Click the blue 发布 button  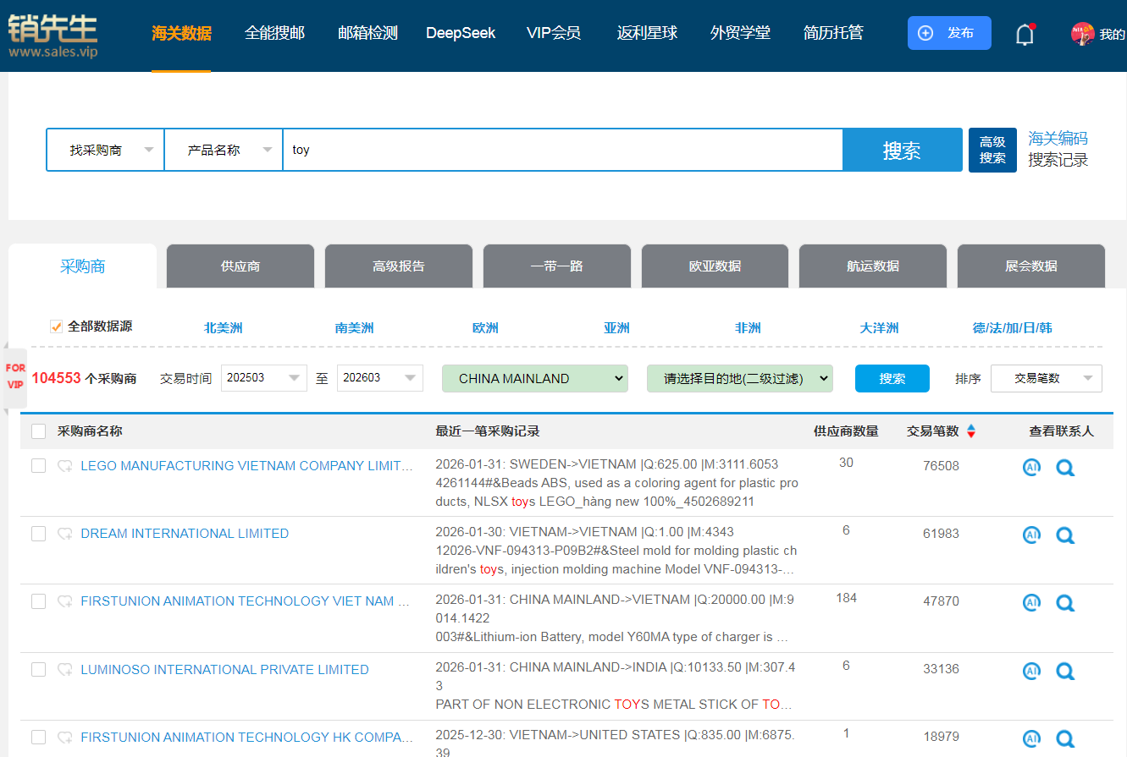[x=949, y=33]
